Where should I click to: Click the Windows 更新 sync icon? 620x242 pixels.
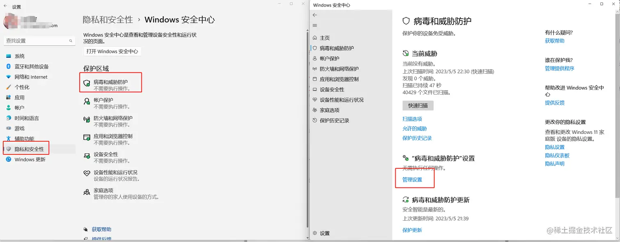9,159
